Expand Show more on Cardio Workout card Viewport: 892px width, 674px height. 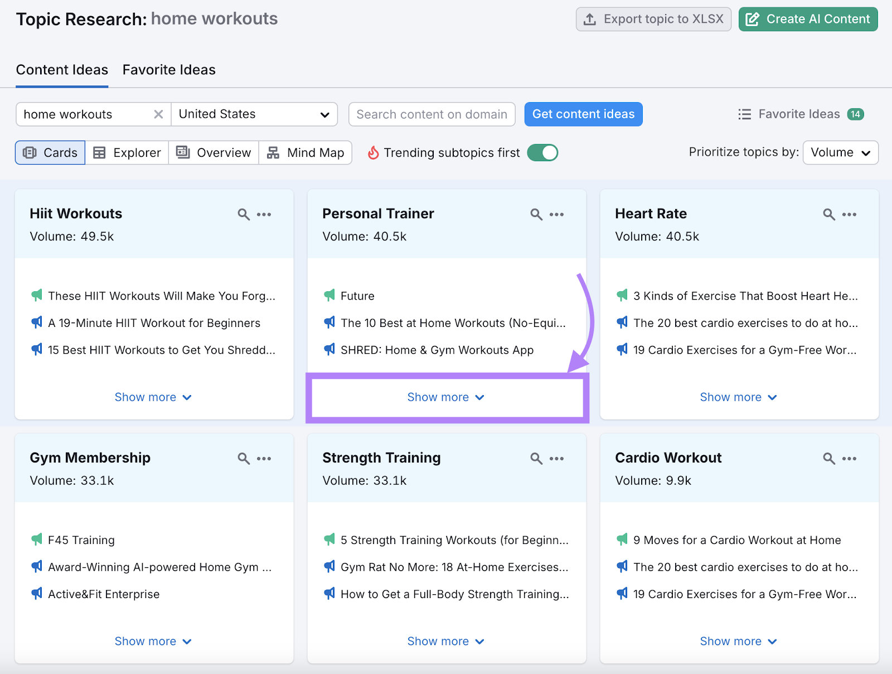point(738,642)
